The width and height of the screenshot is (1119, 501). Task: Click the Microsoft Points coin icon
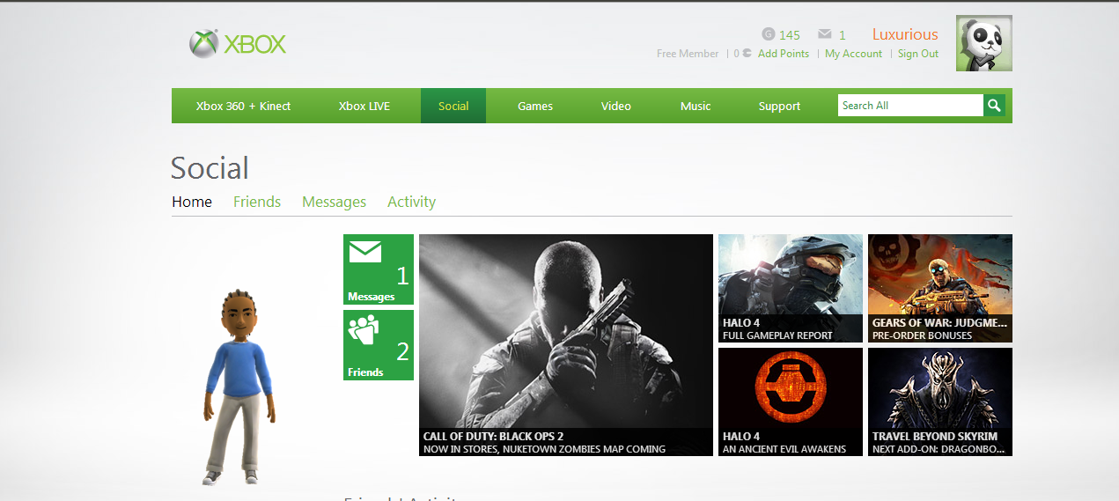click(x=747, y=54)
